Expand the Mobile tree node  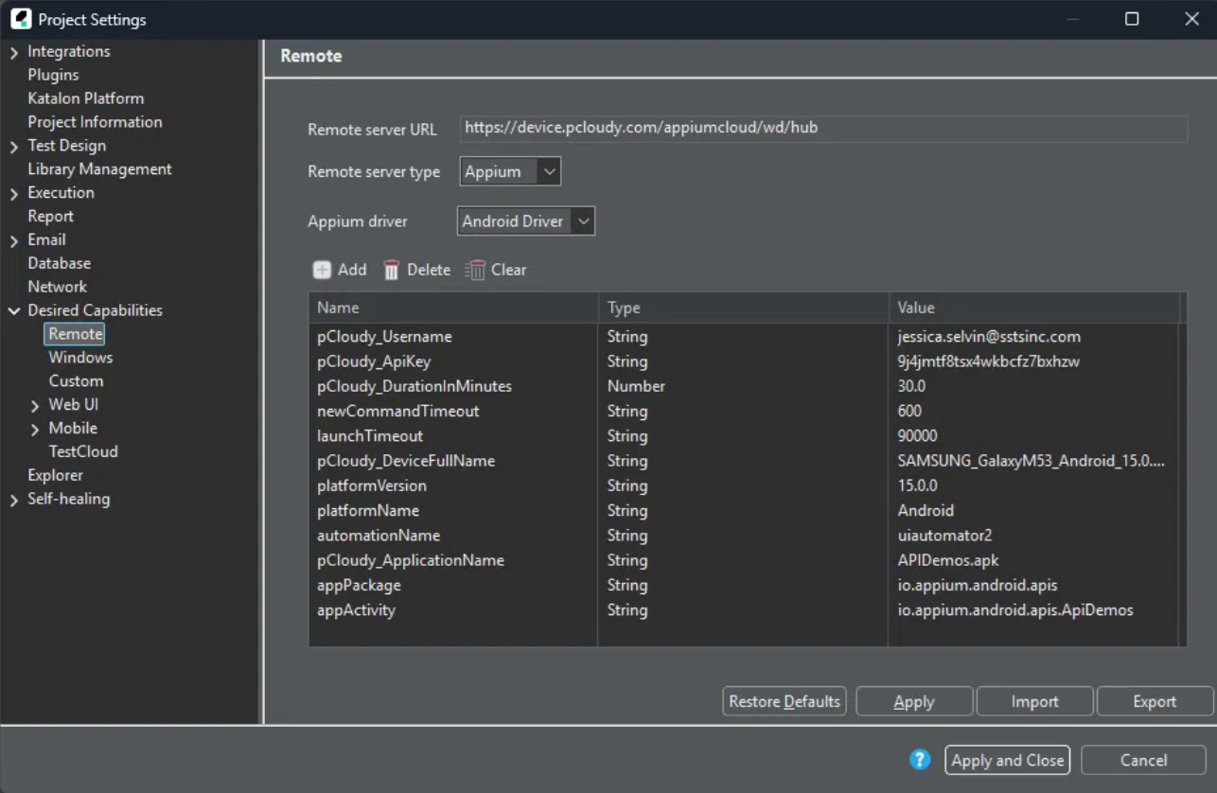[x=35, y=429]
